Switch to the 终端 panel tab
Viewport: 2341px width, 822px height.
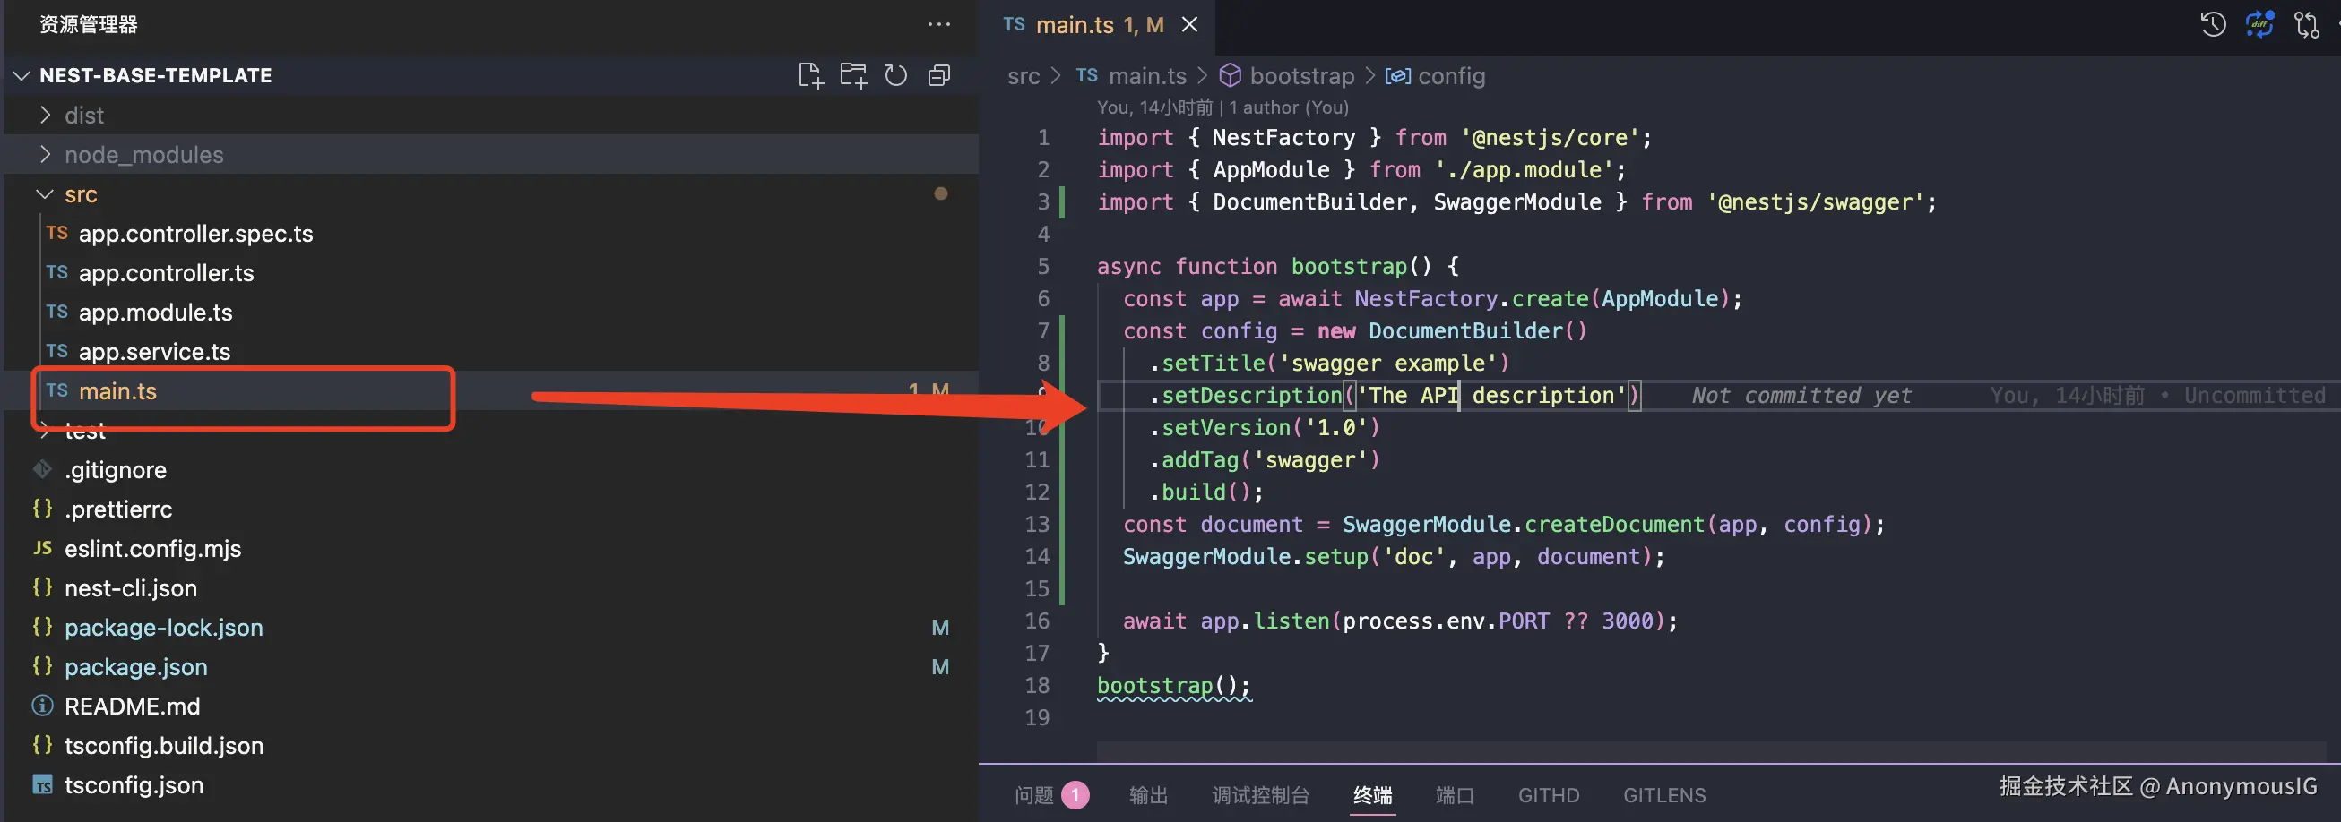tap(1372, 795)
